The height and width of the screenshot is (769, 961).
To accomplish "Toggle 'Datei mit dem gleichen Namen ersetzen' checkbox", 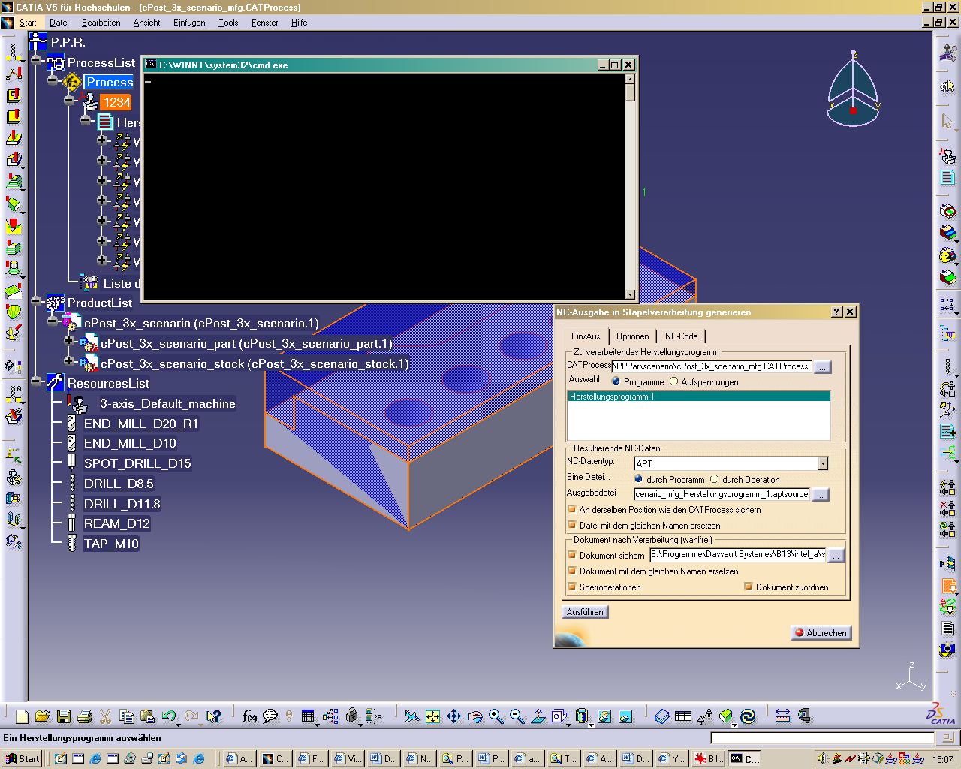I will [x=572, y=525].
